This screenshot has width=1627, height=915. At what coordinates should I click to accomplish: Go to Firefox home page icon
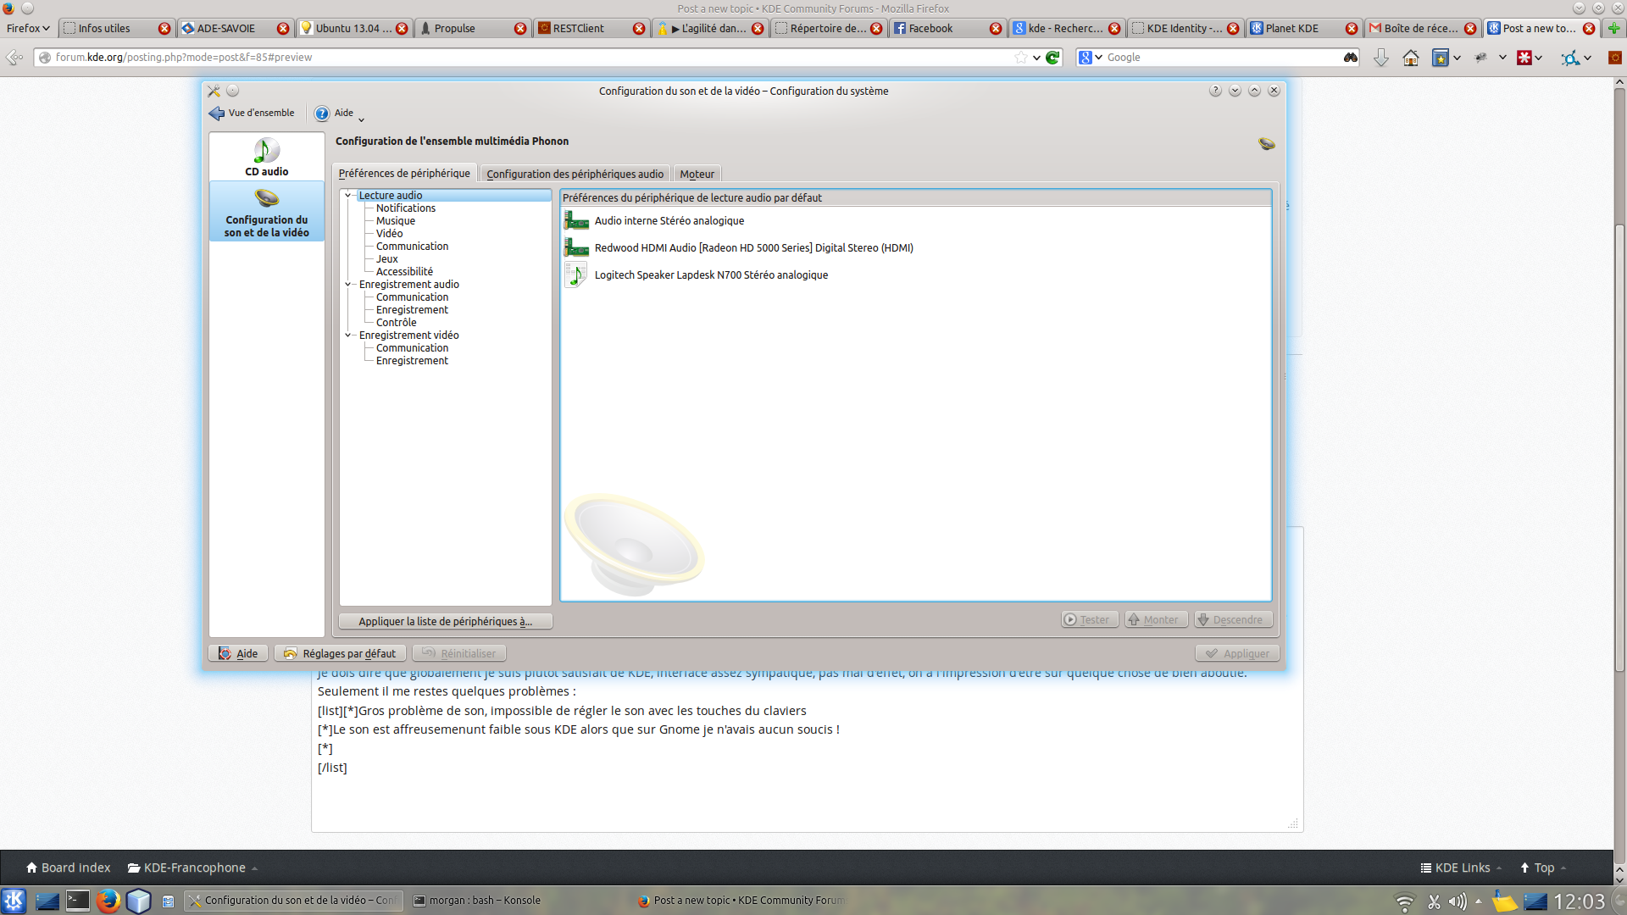click(x=1411, y=58)
